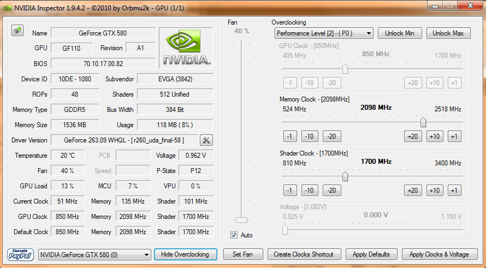486x268 pixels.
Task: Click the Donate PayPal button
Action: click(x=20, y=255)
